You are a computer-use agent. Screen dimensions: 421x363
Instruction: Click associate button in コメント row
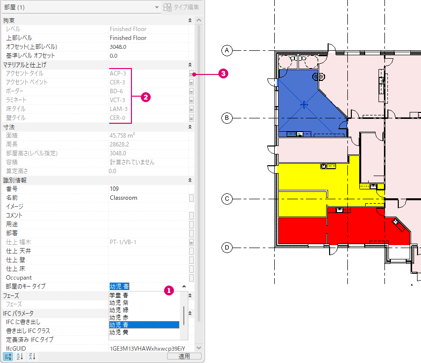tap(191, 216)
